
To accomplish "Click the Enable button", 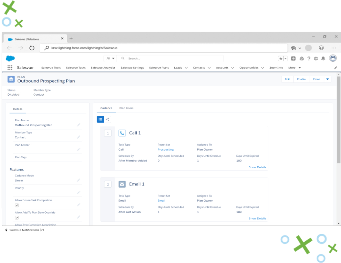I will 301,79.
